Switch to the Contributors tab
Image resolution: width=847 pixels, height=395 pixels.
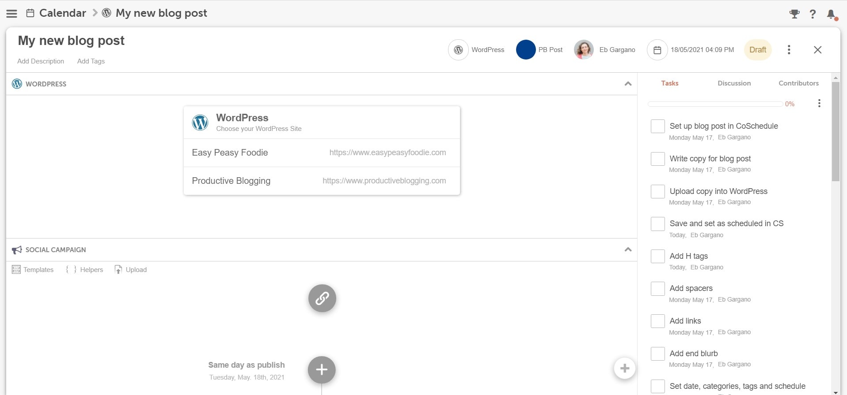(x=798, y=83)
